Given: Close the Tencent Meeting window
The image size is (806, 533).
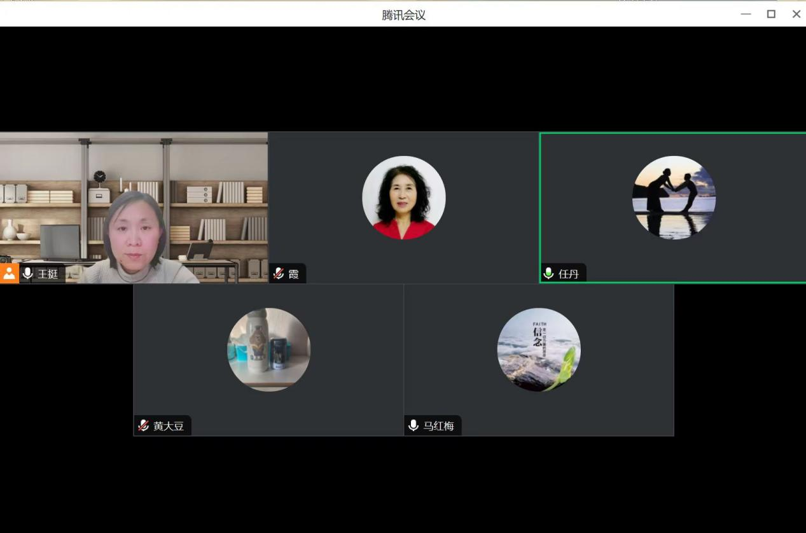Looking at the screenshot, I should click(796, 14).
